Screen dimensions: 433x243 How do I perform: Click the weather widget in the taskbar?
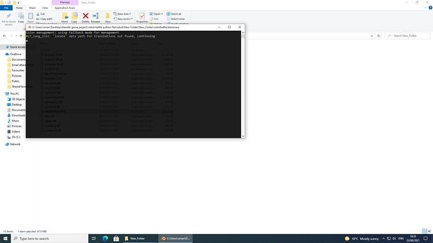[x=361, y=239]
